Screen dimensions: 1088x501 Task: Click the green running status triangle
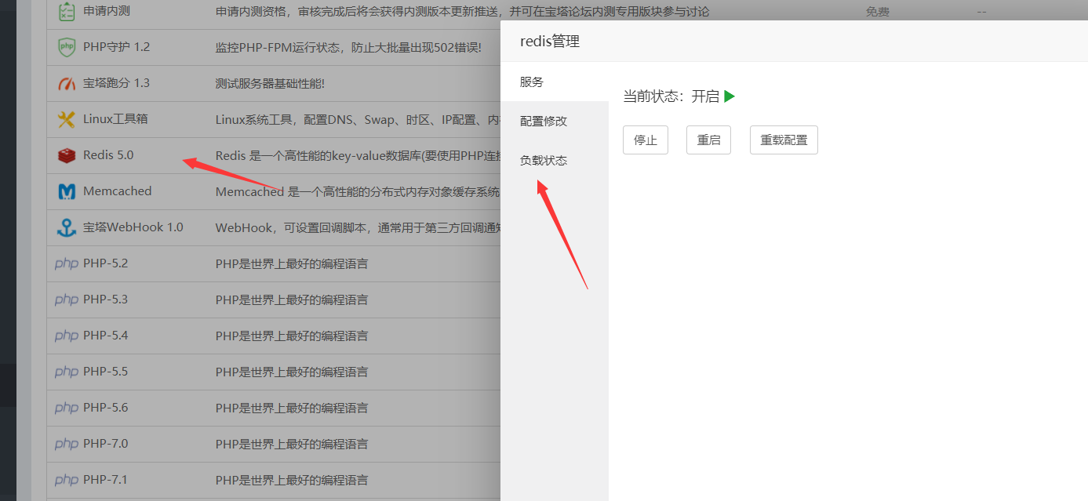[x=730, y=96]
